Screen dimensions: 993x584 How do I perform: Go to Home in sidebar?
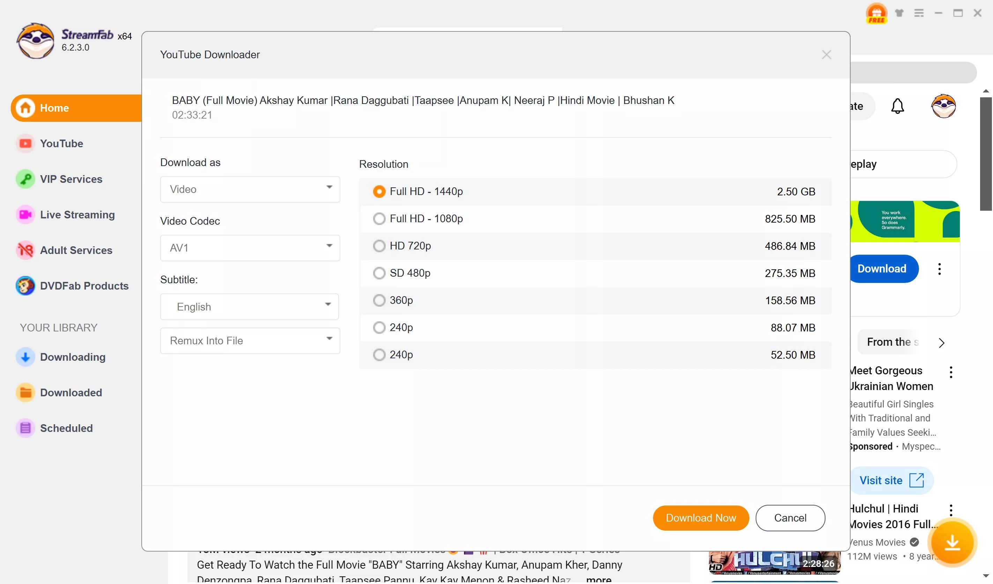(76, 108)
